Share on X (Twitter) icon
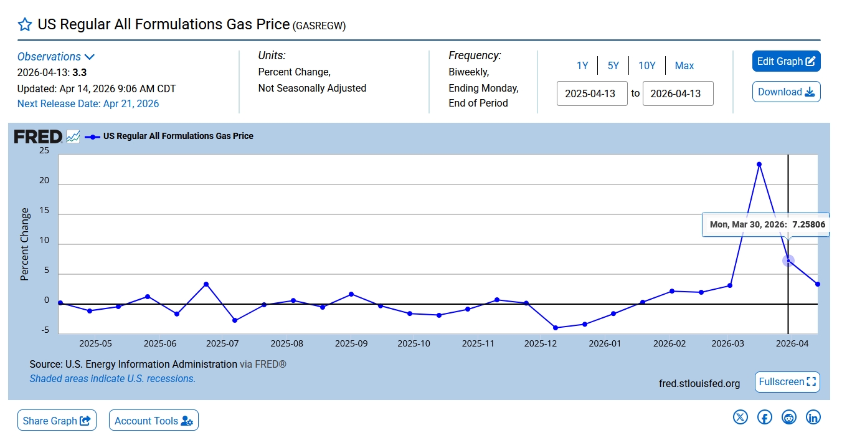Image resolution: width=847 pixels, height=440 pixels. pos(740,417)
